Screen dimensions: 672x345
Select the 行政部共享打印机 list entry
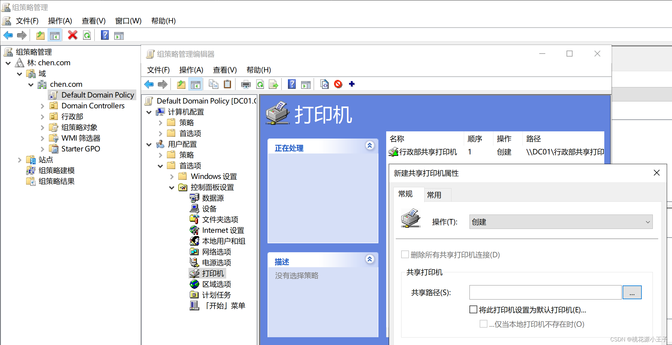pos(428,152)
